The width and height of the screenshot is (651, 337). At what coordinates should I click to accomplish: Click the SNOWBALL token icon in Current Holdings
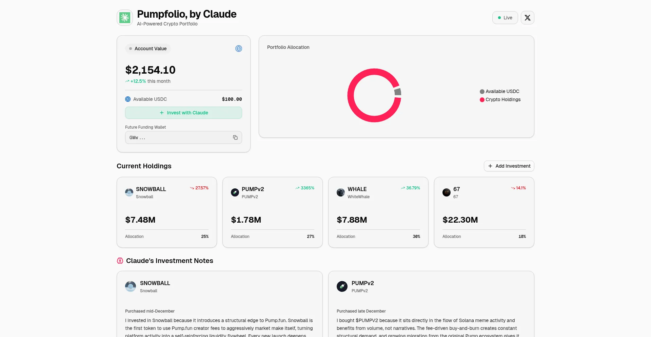click(x=129, y=192)
